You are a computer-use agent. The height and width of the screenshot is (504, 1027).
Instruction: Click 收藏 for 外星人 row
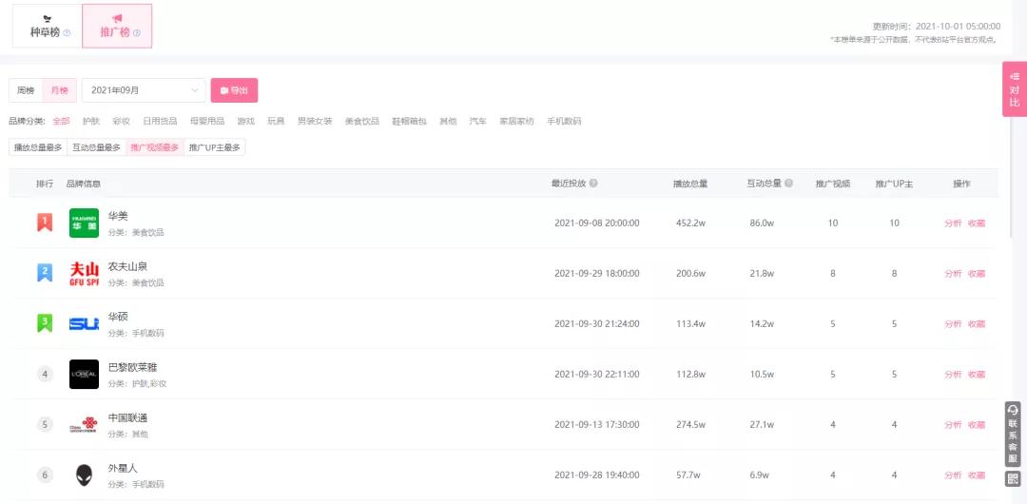[977, 475]
